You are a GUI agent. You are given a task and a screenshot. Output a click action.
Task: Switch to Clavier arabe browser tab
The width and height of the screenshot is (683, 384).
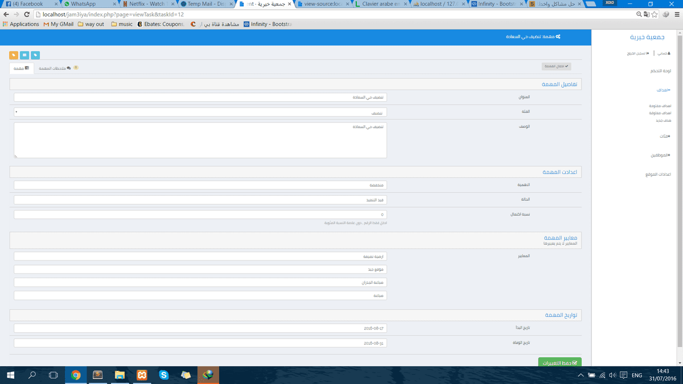(x=381, y=4)
